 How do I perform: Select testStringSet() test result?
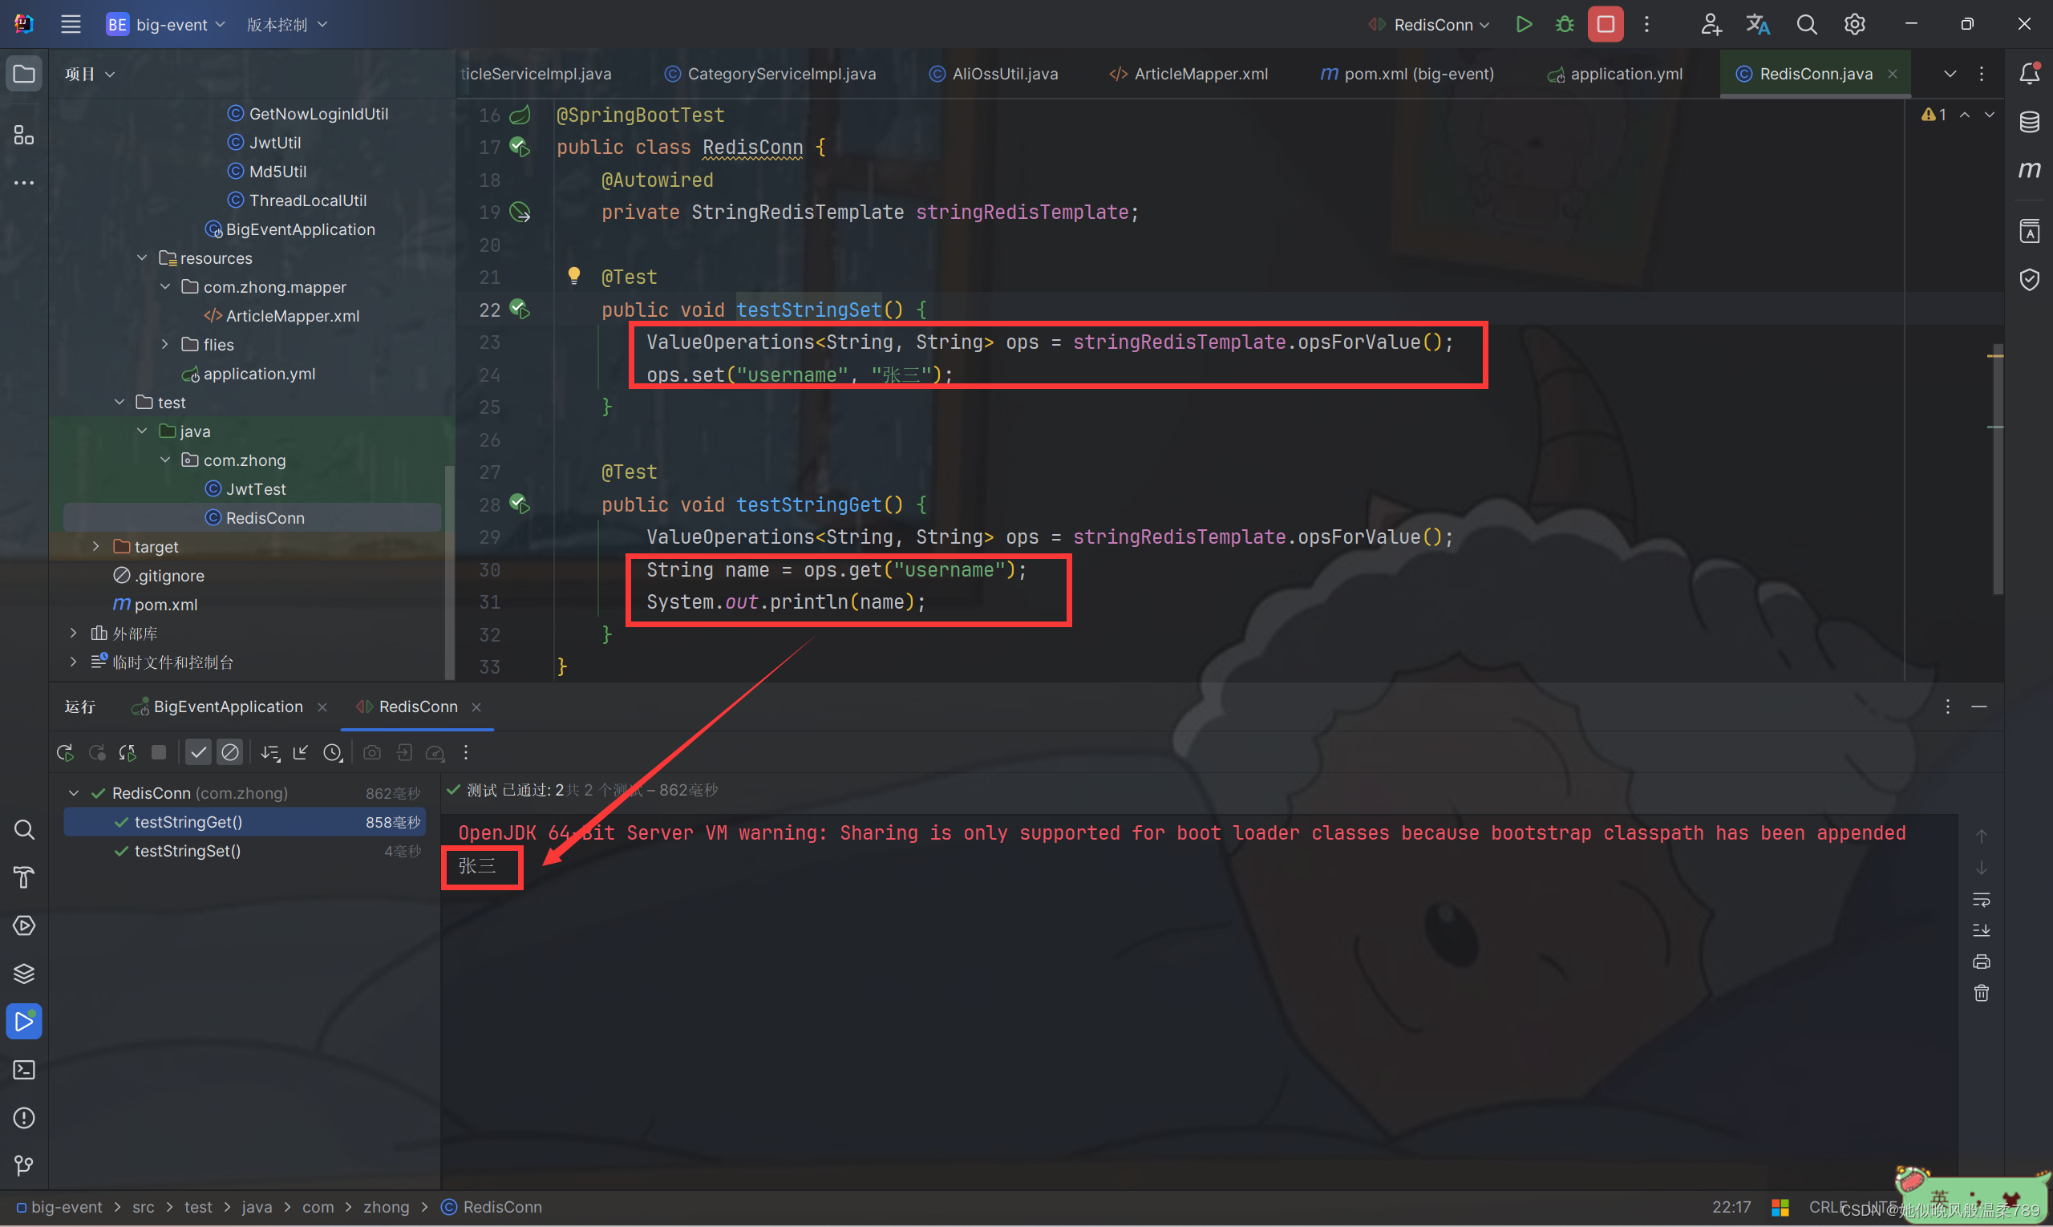245,851
